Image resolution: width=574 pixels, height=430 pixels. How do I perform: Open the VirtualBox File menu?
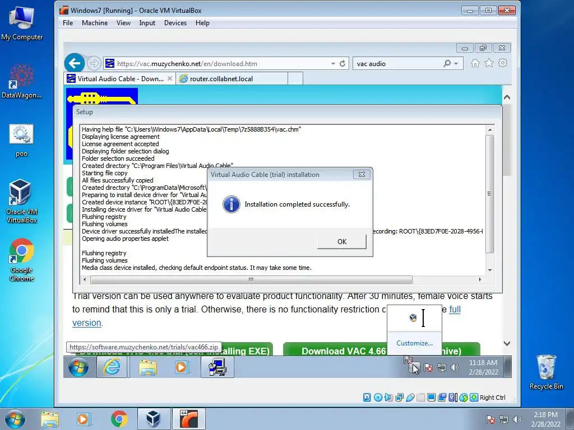[68, 23]
